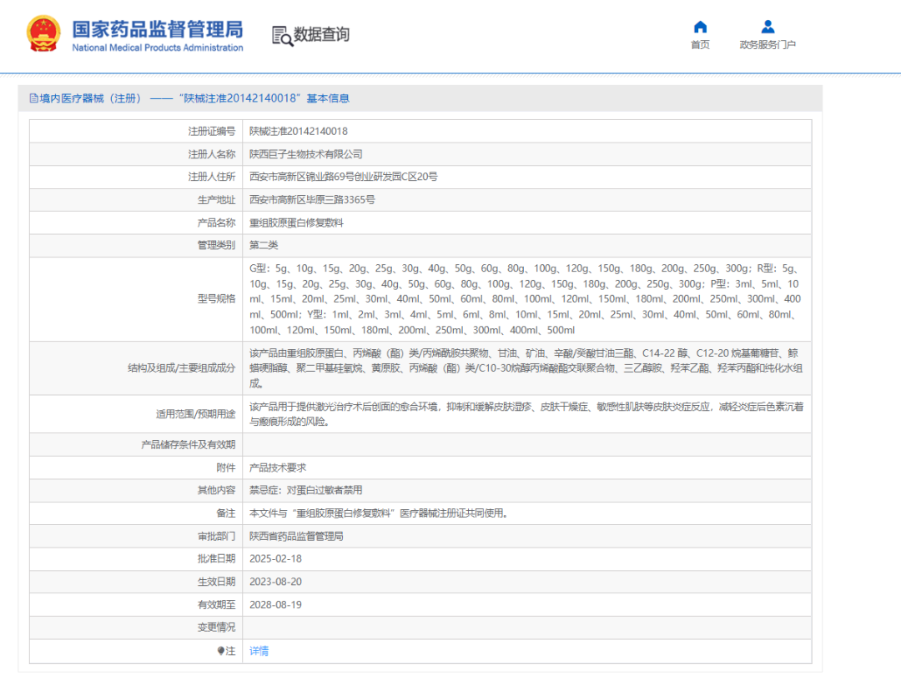
Task: Select approving department 陕西省药品监督管理局
Action: tap(296, 537)
